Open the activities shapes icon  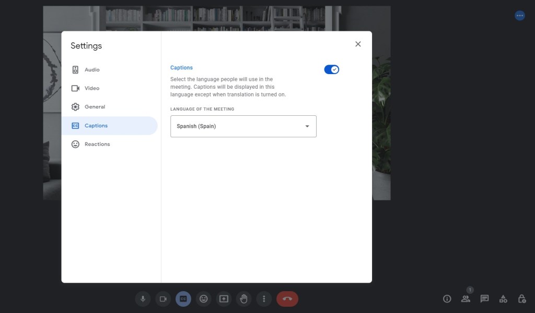(503, 299)
